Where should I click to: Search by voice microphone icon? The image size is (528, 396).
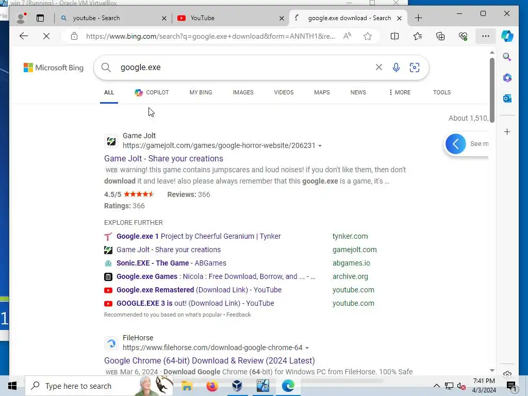click(397, 68)
